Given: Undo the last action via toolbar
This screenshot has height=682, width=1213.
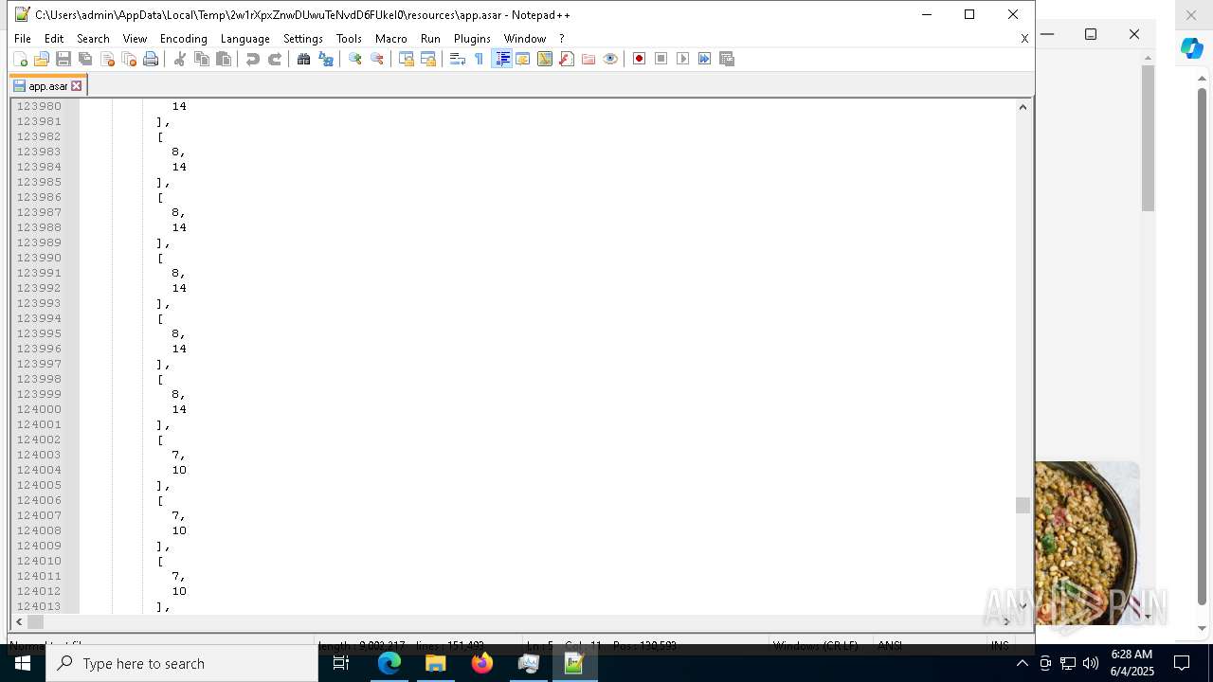Looking at the screenshot, I should 253,59.
